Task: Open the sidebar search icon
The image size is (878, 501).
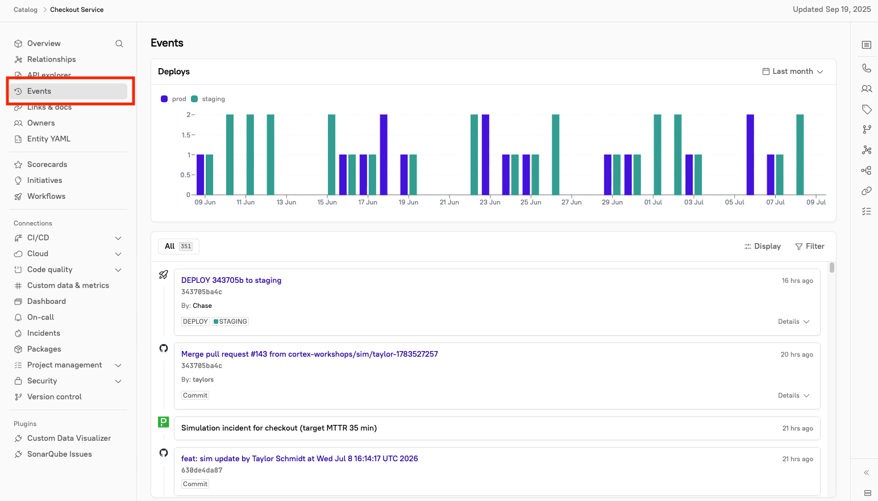Action: click(119, 44)
